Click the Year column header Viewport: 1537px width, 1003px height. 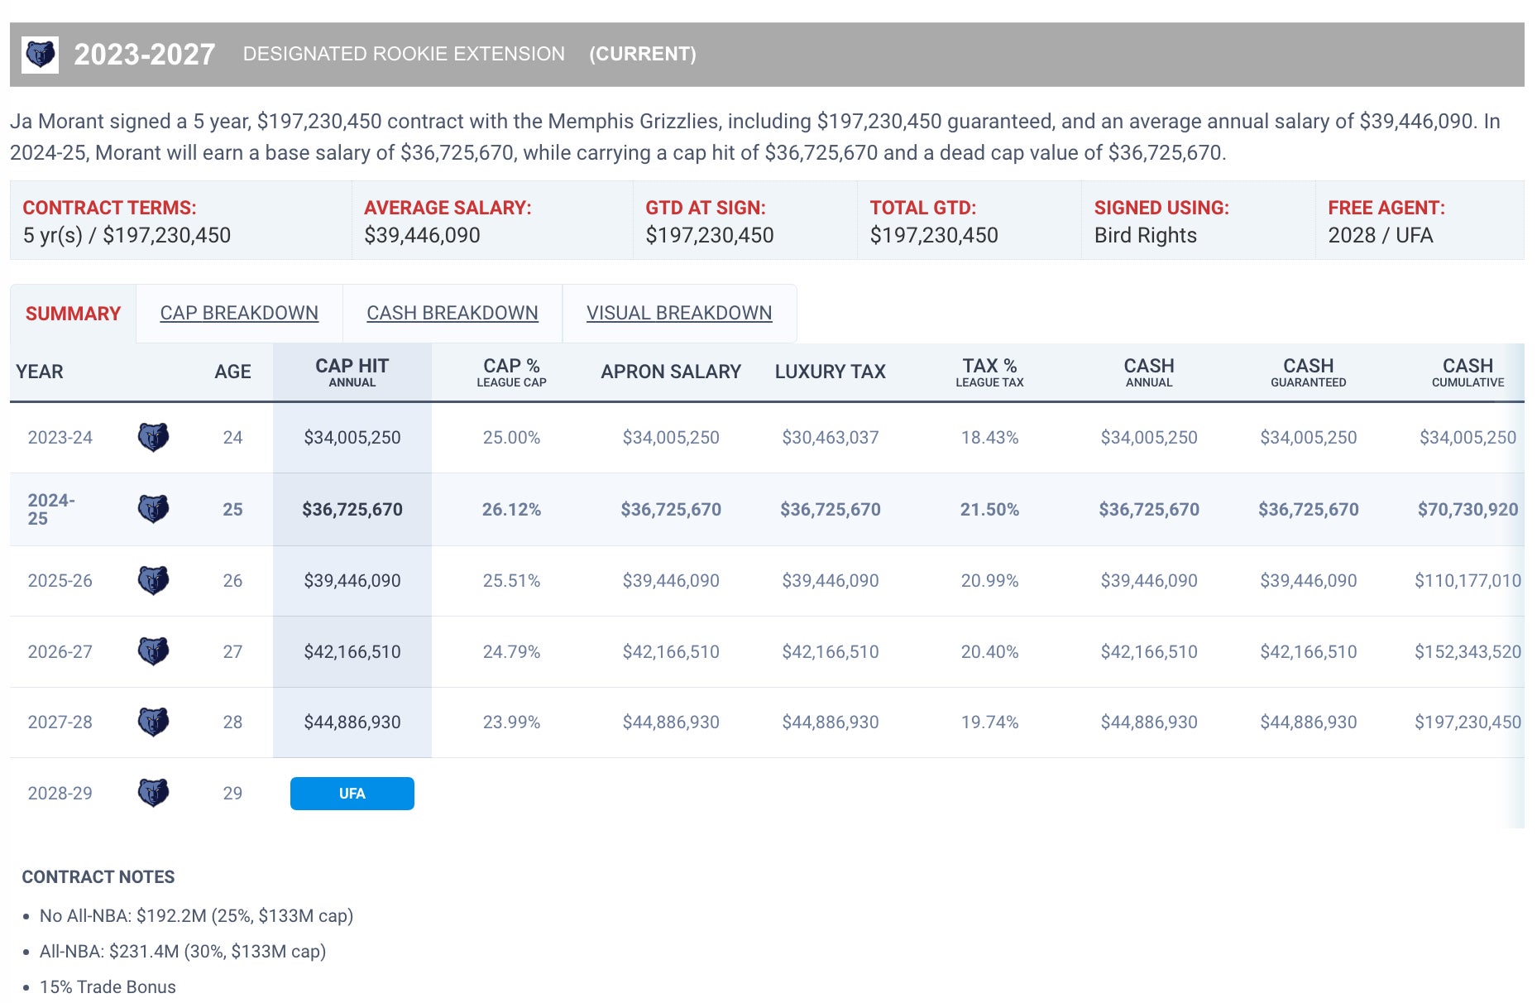point(40,372)
